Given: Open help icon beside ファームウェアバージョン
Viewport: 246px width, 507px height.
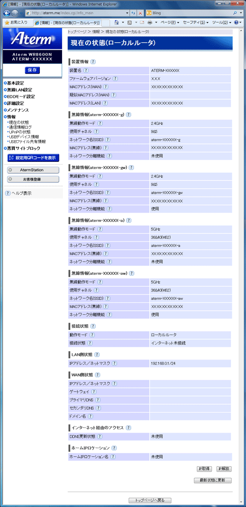Looking at the screenshot, I should point(115,79).
